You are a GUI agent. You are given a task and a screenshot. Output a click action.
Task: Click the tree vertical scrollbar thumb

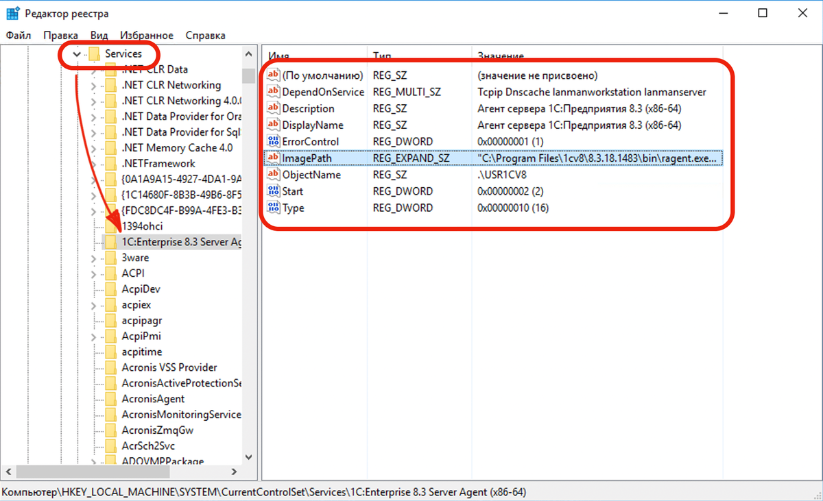(248, 75)
